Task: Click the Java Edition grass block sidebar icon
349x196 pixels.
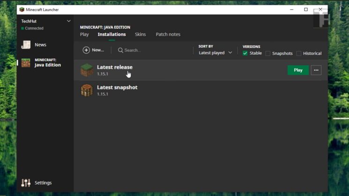Action: (26, 63)
